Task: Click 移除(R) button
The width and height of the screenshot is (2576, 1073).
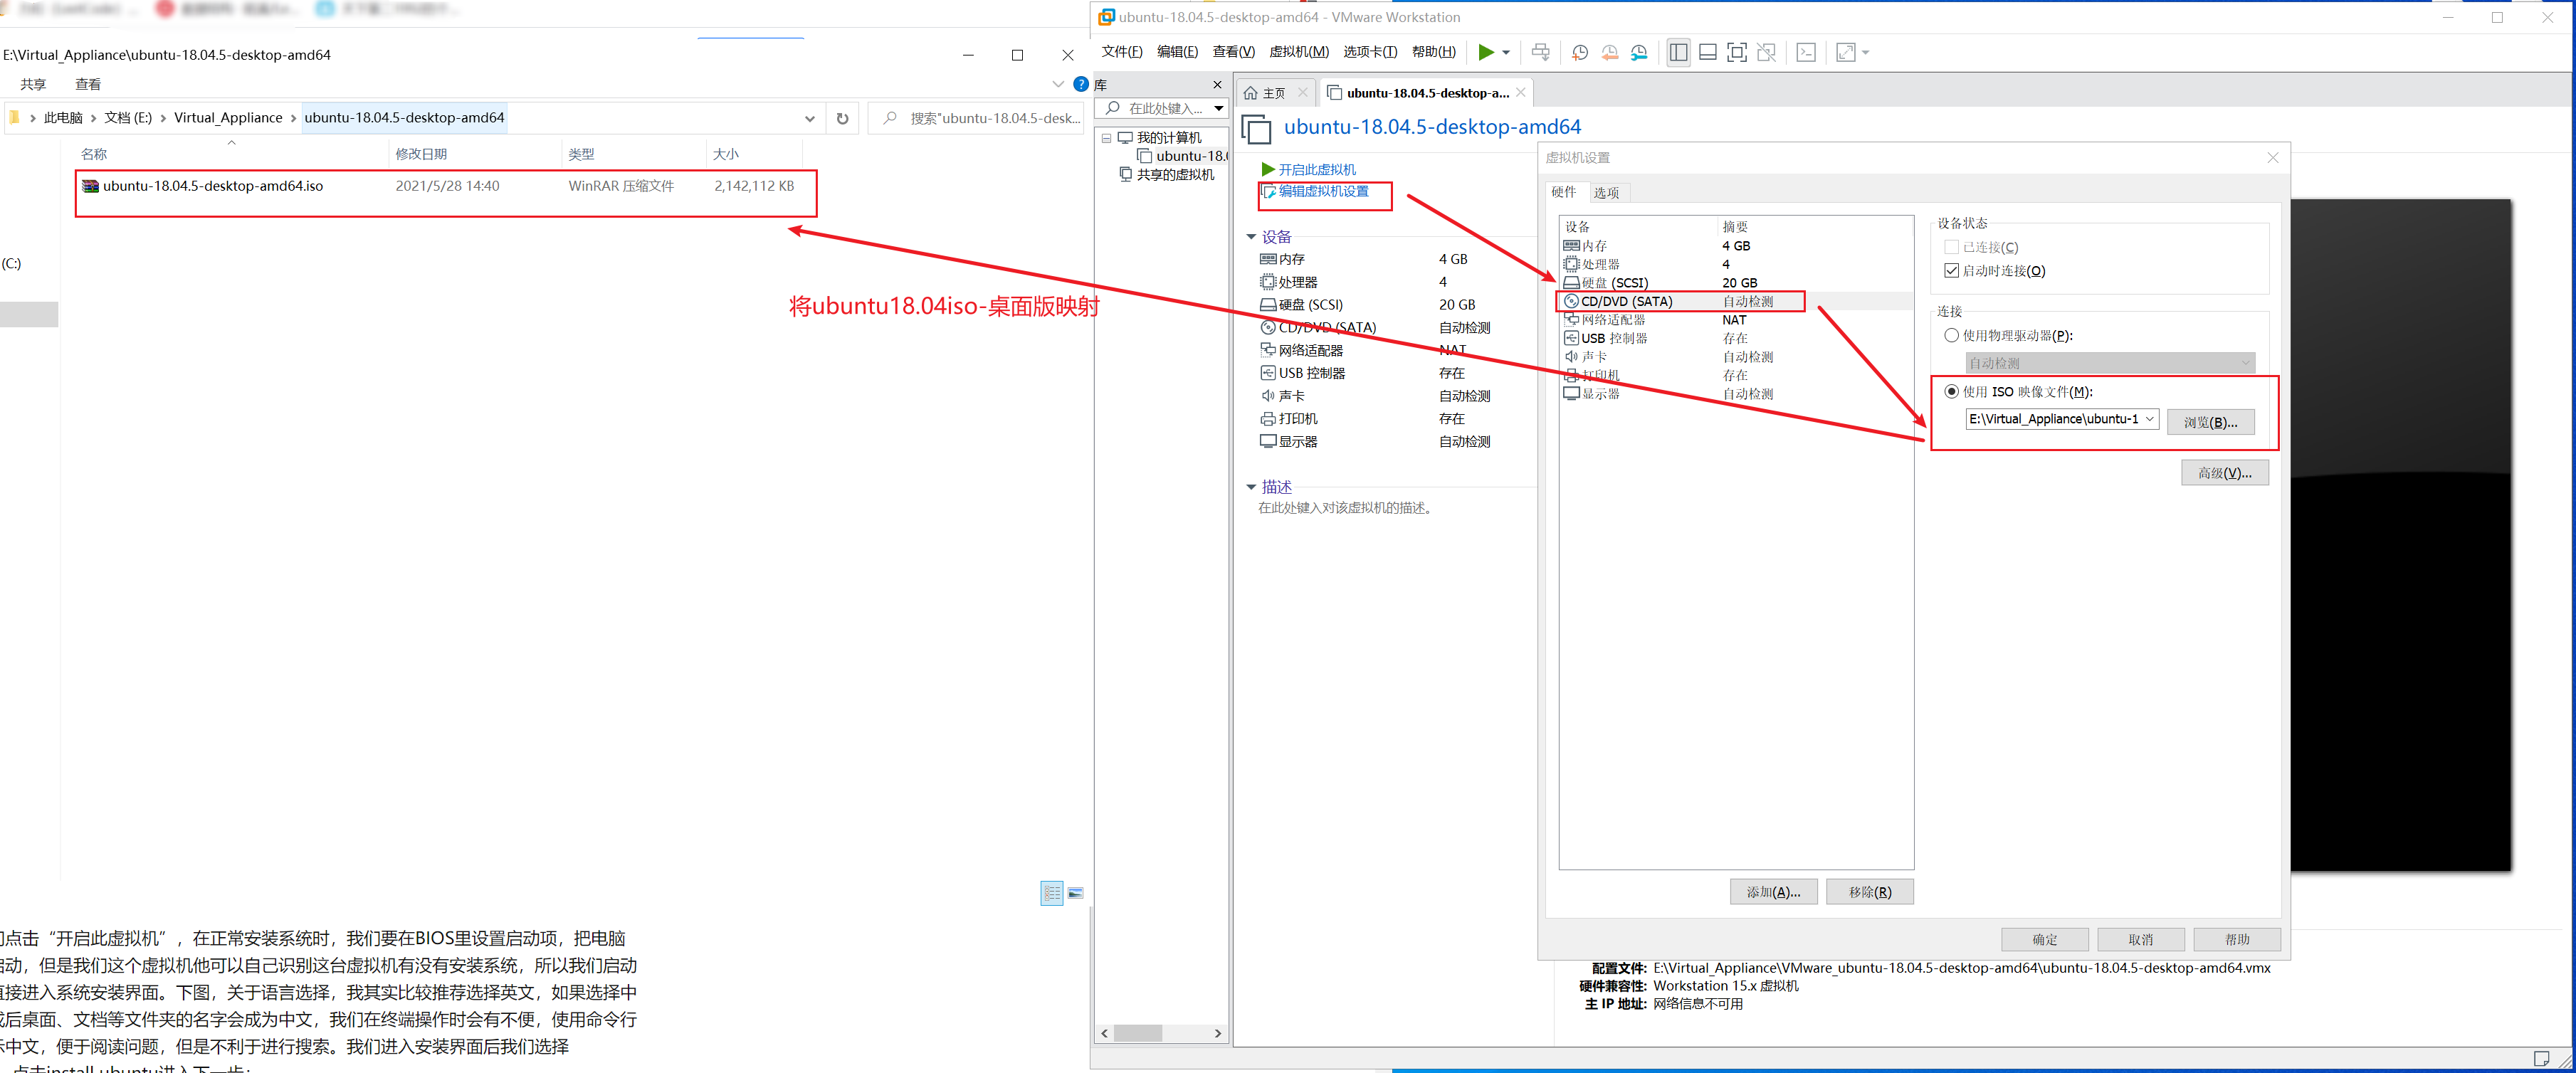Action: 1870,892
